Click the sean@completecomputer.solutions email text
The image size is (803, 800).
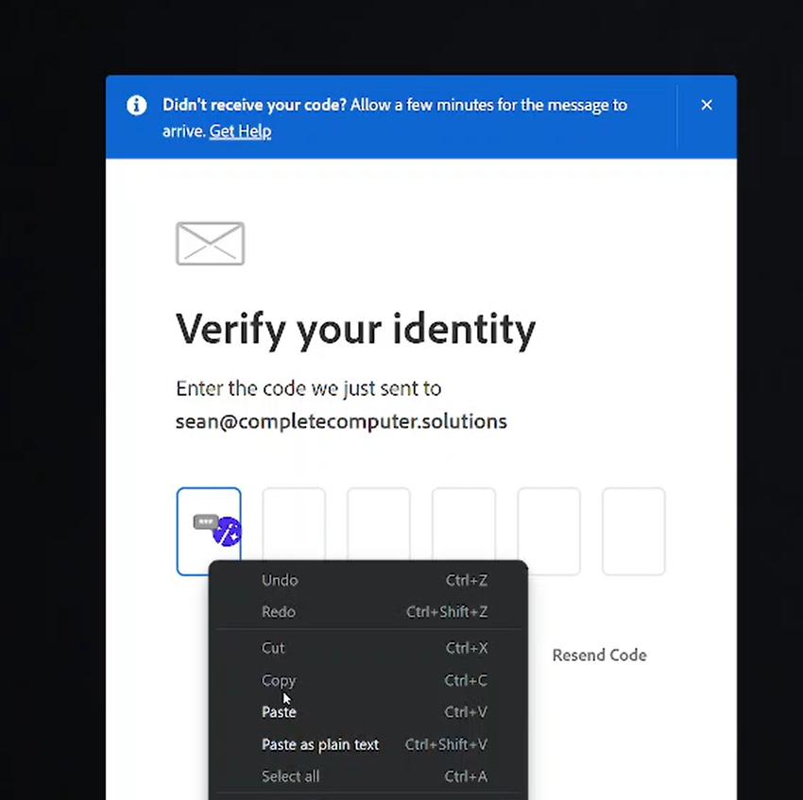(341, 421)
